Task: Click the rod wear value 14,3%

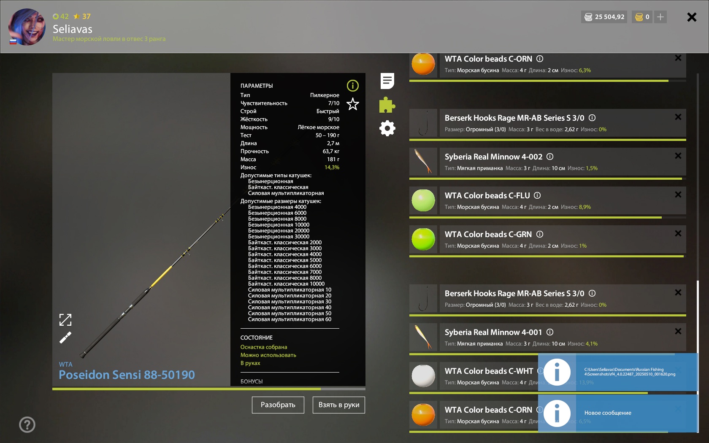Action: (332, 167)
